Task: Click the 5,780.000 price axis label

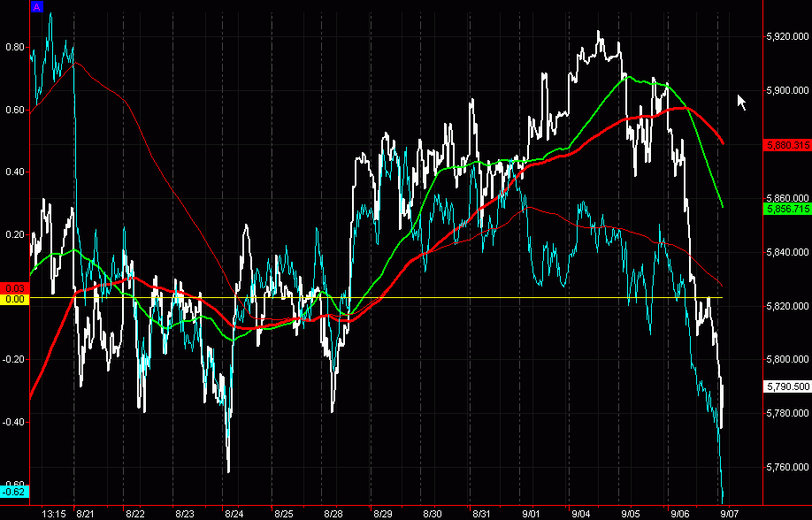Action: [x=787, y=413]
